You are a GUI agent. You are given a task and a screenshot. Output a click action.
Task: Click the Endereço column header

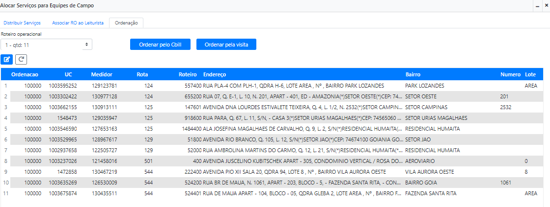click(x=215, y=74)
